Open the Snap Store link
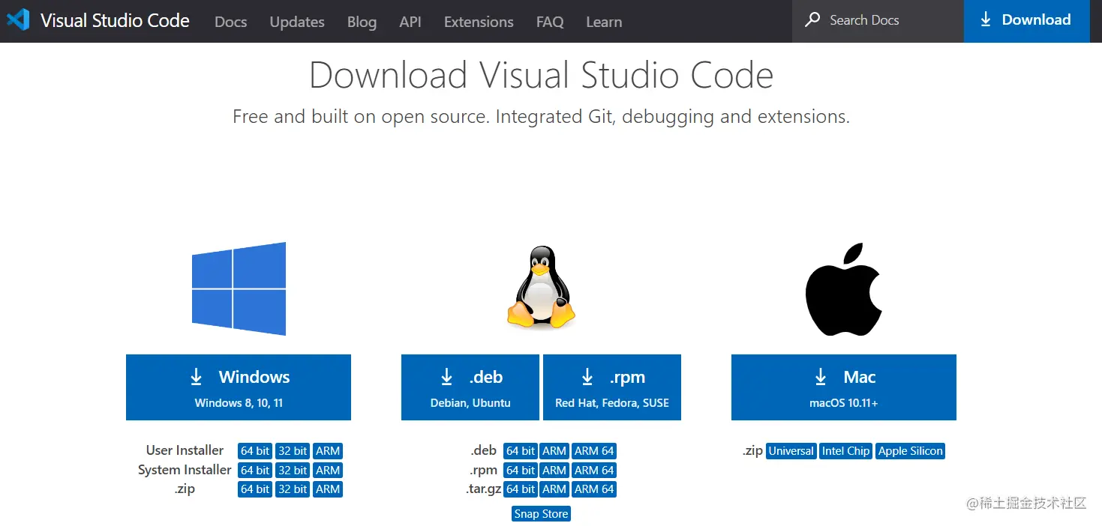The image size is (1102, 526). click(x=542, y=514)
